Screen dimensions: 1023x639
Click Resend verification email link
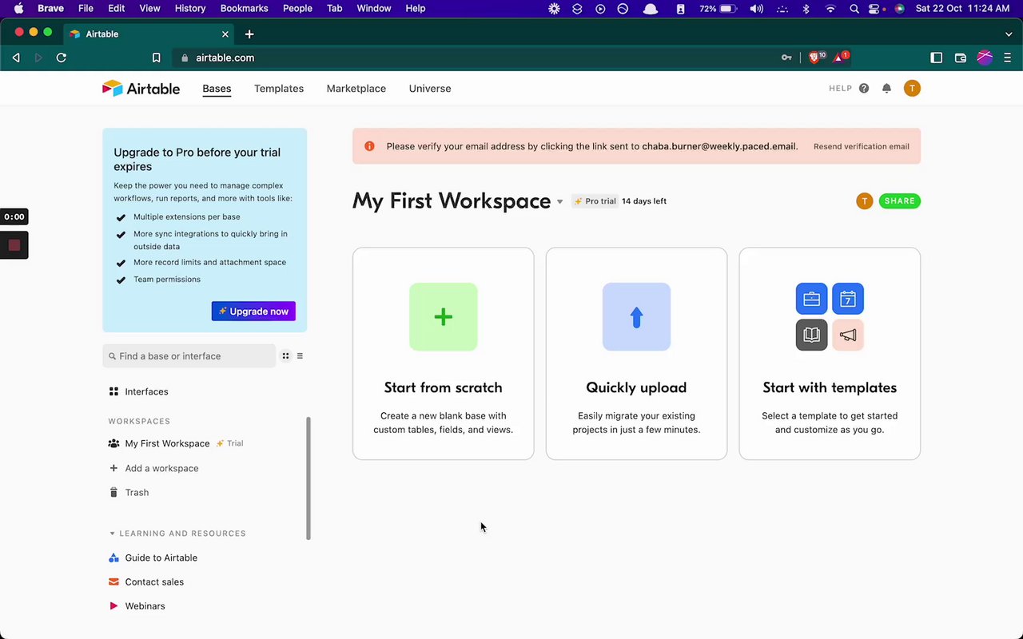(x=862, y=146)
